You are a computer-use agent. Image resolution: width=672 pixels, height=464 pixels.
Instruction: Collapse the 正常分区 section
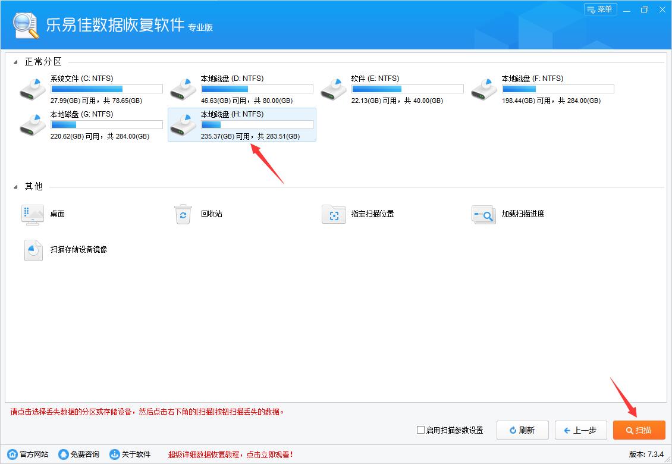coord(16,61)
